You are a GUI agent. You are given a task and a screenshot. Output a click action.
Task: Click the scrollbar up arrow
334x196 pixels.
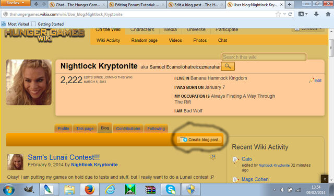click(331, 31)
